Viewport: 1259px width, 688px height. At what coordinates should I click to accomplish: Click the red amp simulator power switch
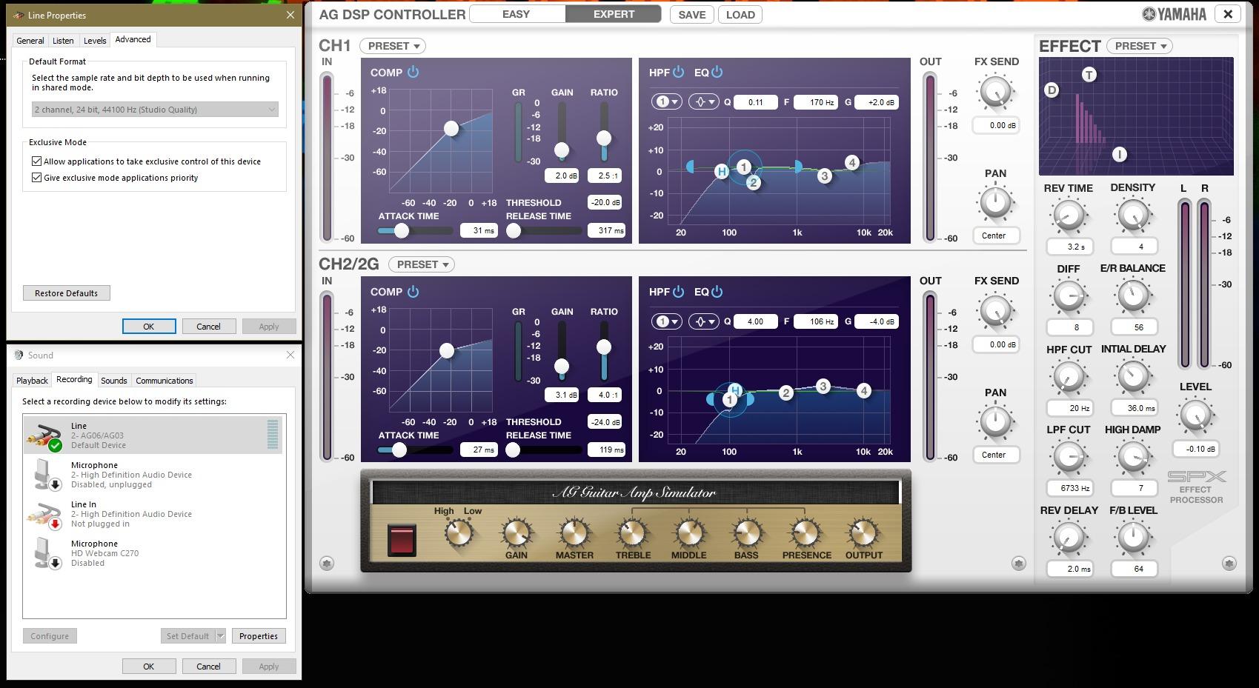coord(402,539)
